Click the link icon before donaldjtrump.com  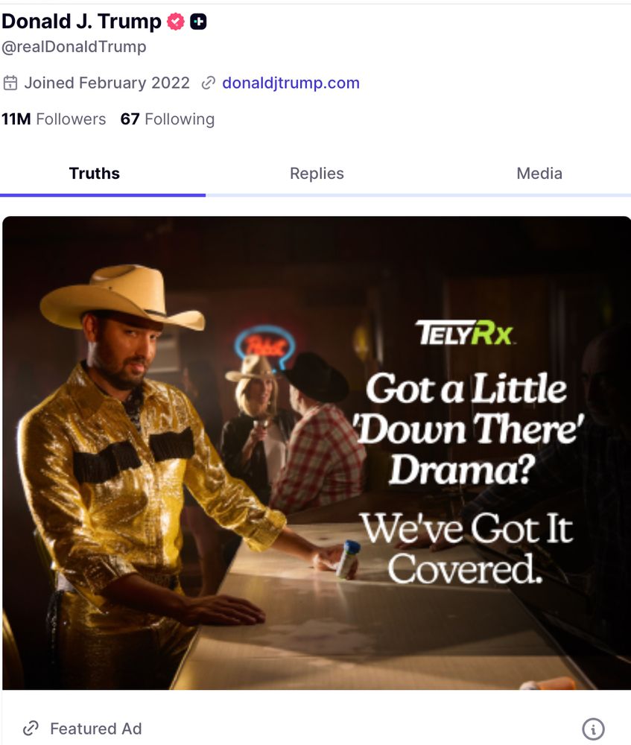(209, 83)
